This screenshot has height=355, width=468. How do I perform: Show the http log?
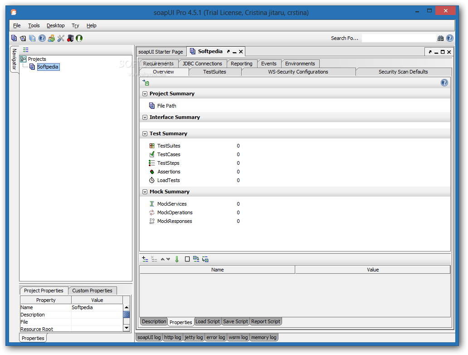pos(172,337)
